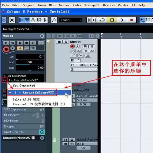
Task: Open Inspector MIDI 01 edit channel settings
Action: click(42, 36)
